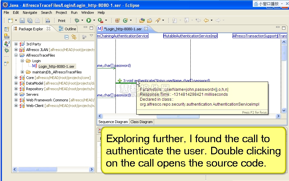Open the External Tools dropdown arrow
289x181 pixels.
tap(106, 20)
